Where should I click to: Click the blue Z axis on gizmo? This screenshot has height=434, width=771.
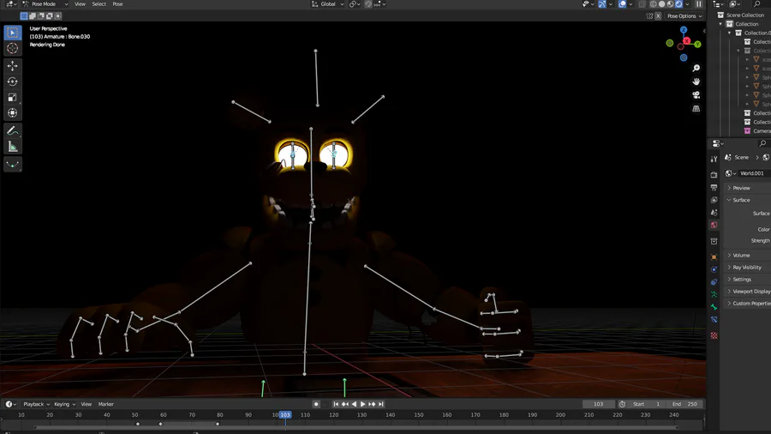[x=684, y=30]
